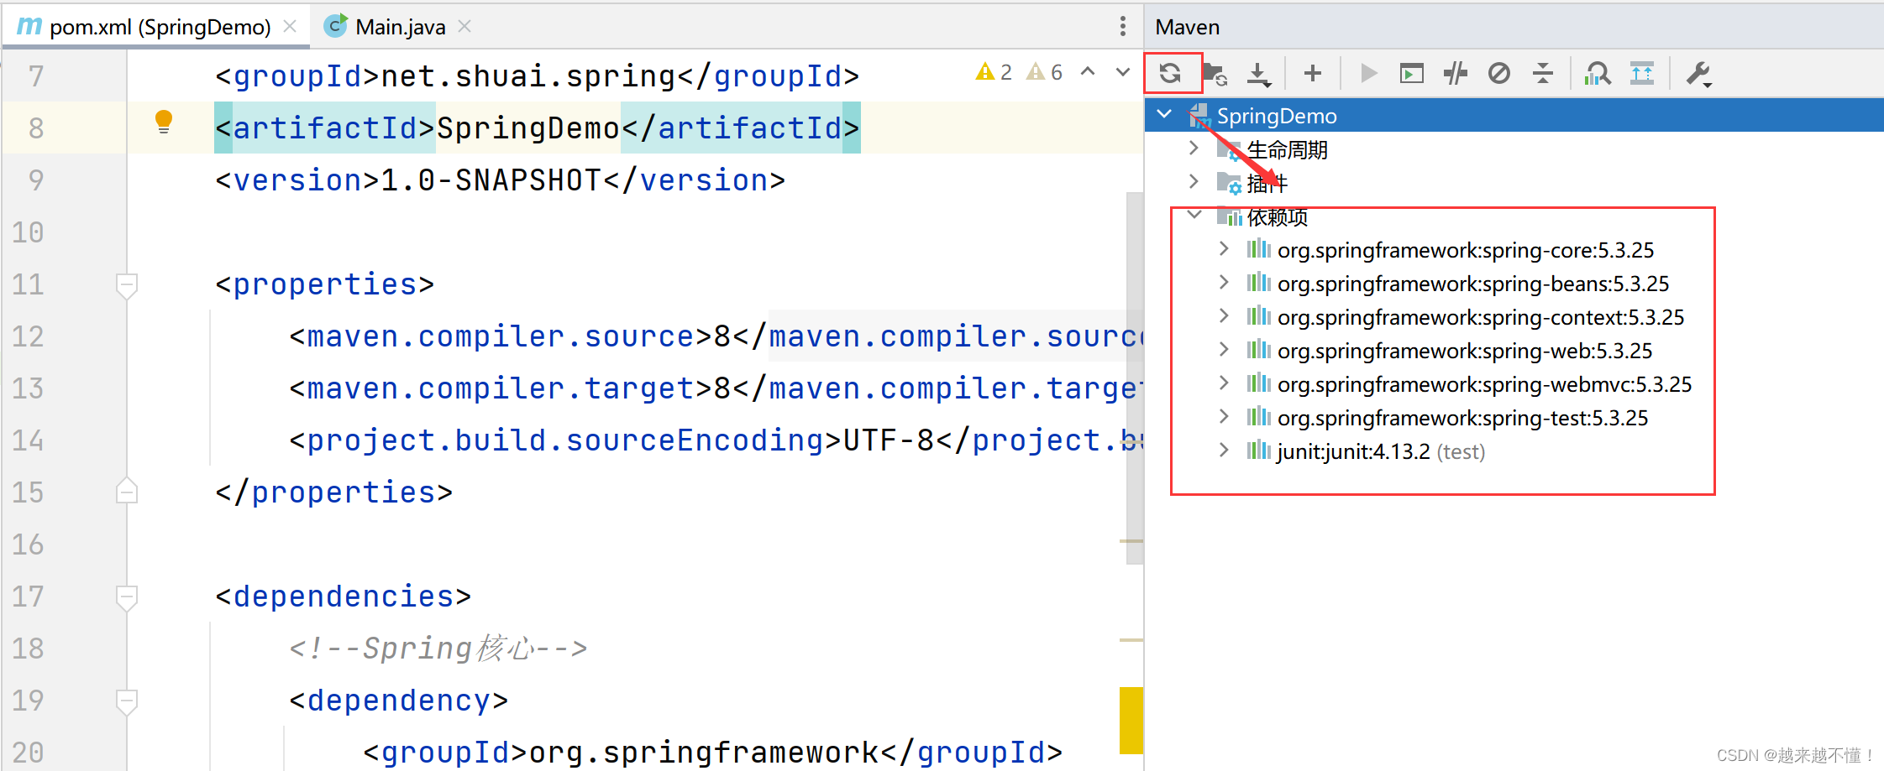The width and height of the screenshot is (1884, 771).
Task: Expand the spring-beans:5.3.25 dependency
Action: tap(1224, 283)
